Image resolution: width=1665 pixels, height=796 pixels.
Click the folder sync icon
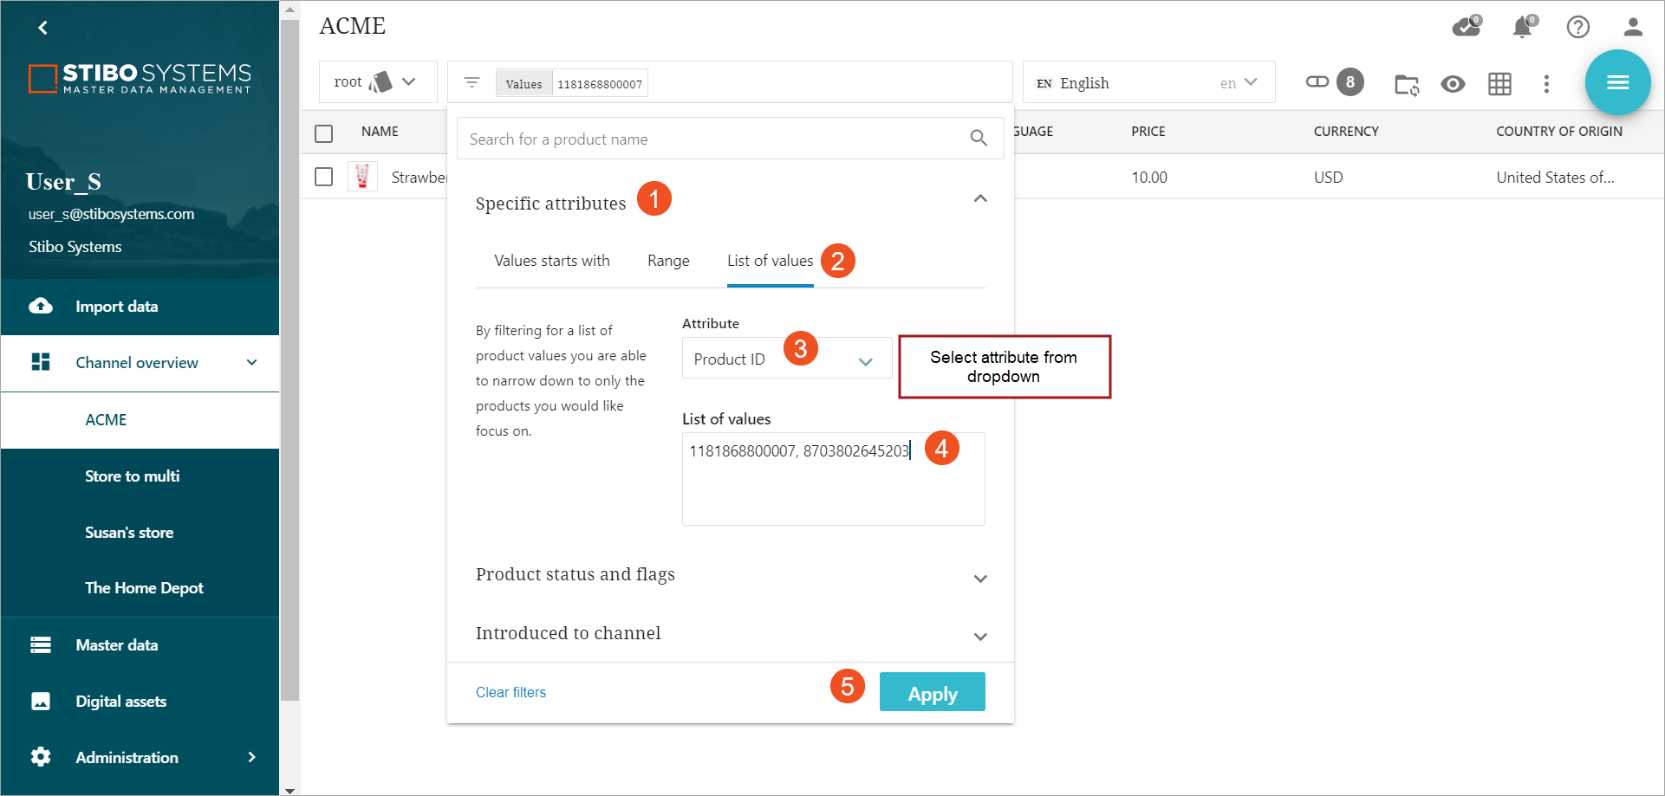pos(1406,84)
